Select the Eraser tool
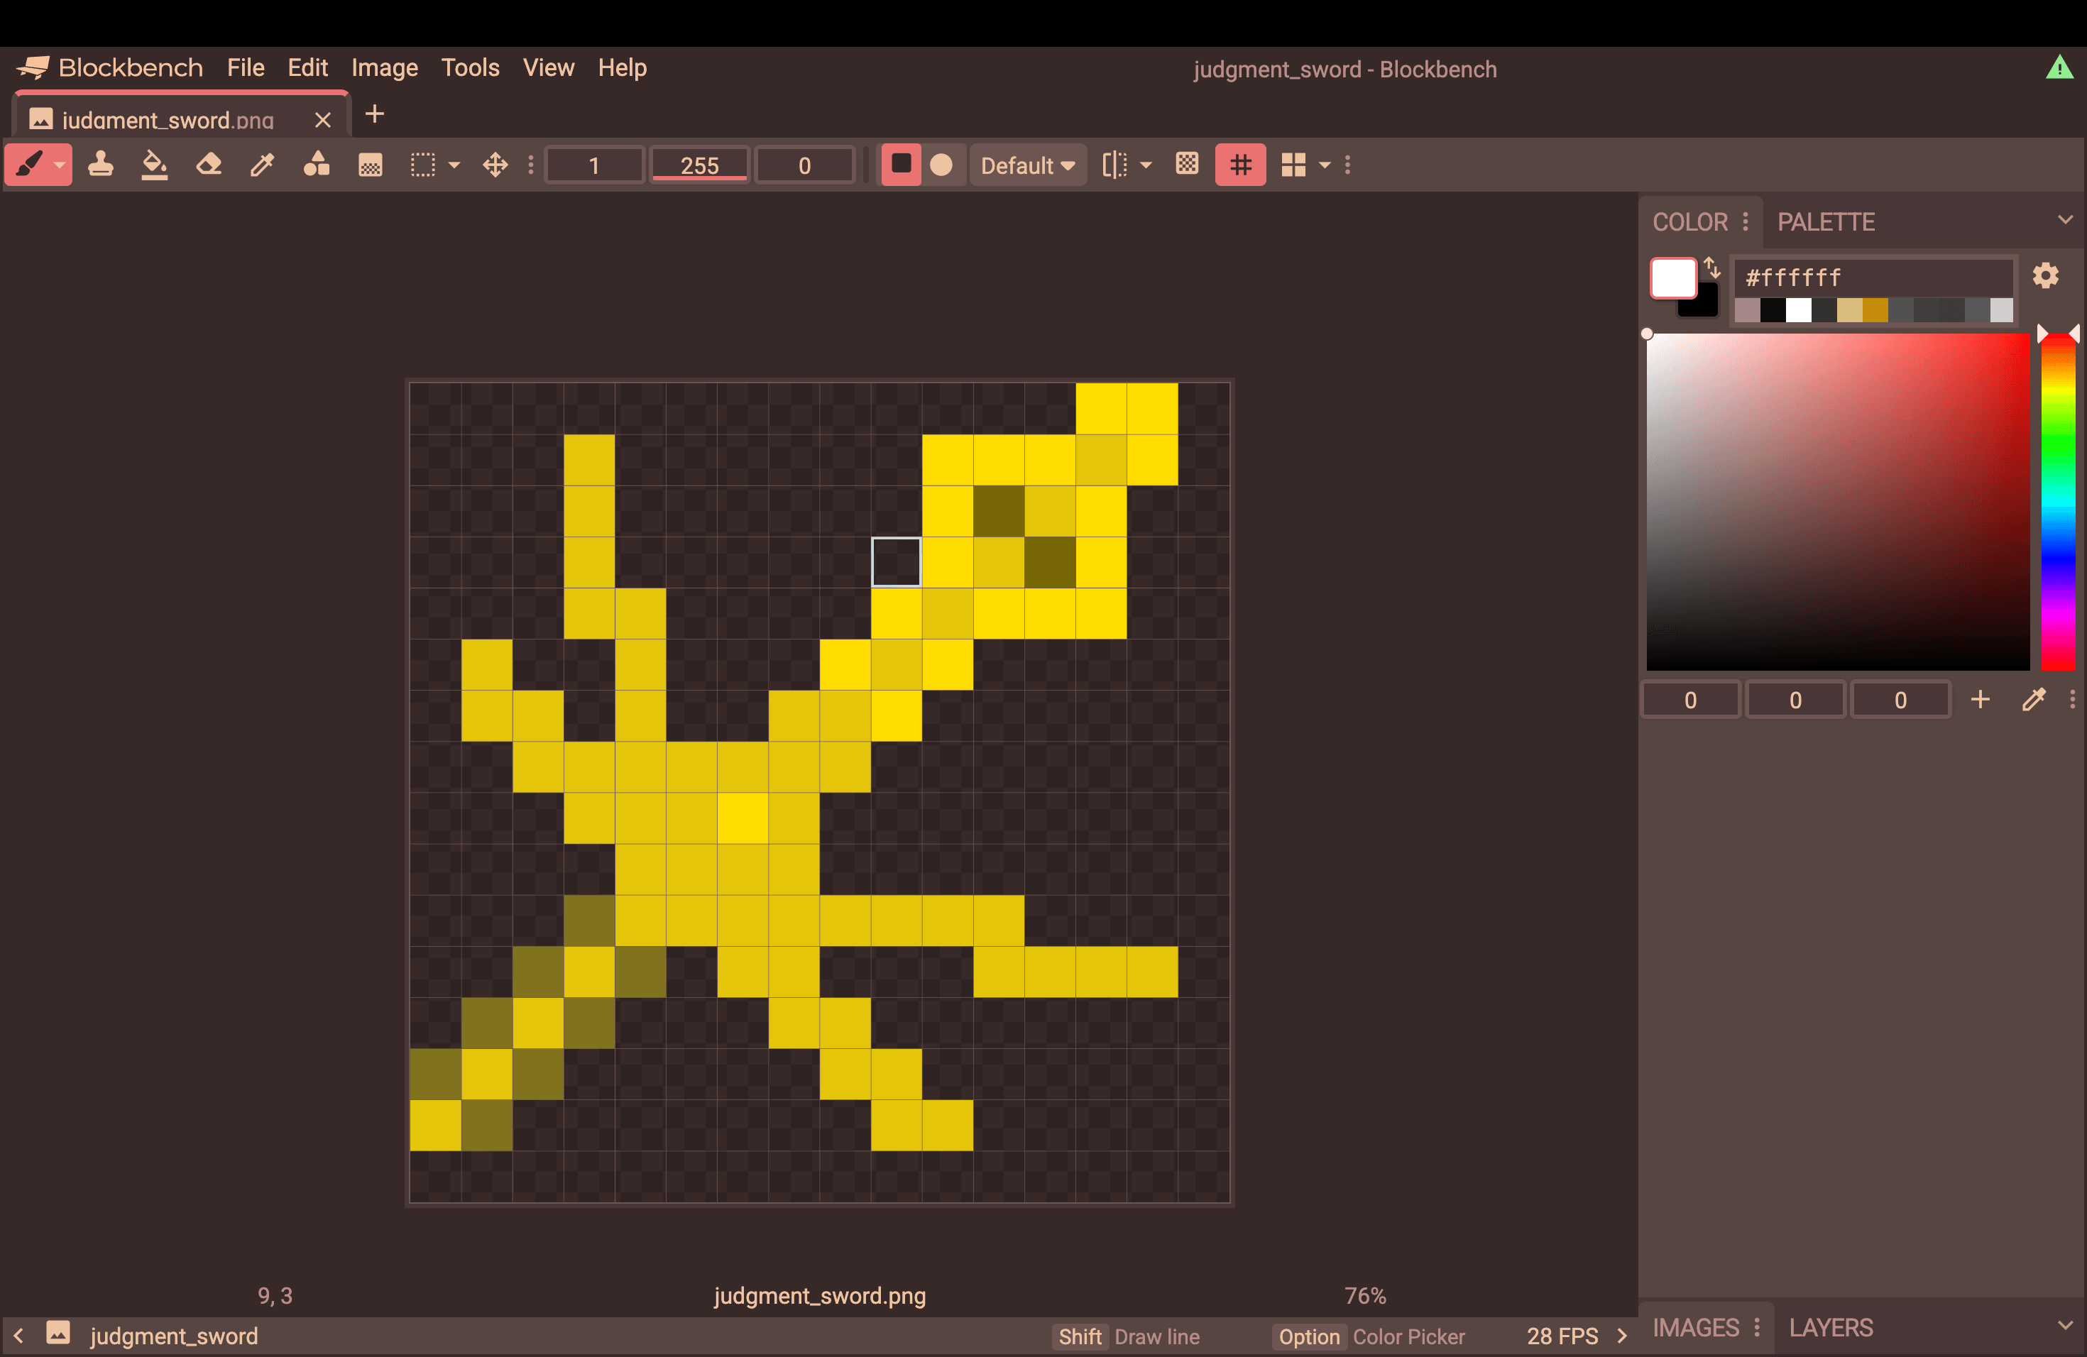Screen dimensions: 2087x1357 [209, 165]
